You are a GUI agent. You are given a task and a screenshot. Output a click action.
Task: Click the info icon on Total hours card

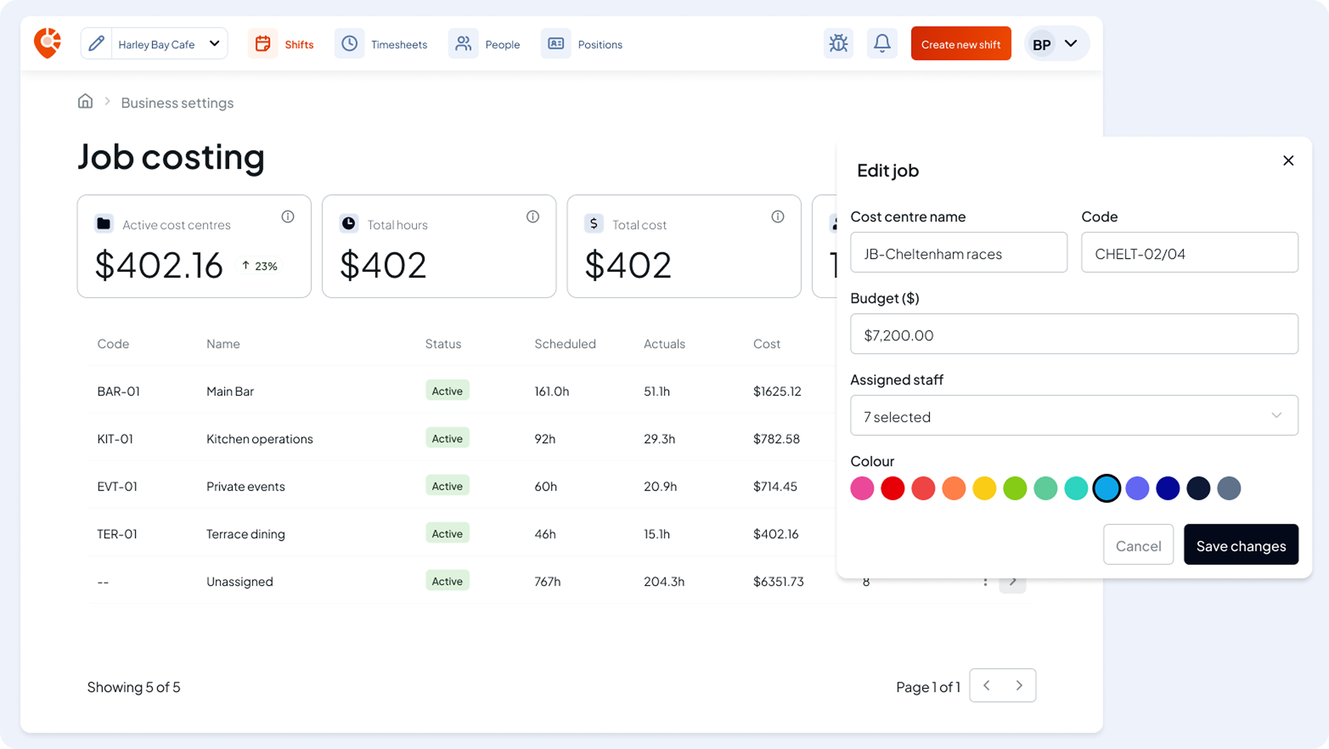[533, 216]
